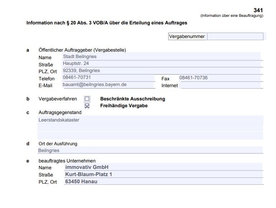Click the form number 341
The width and height of the screenshot is (276, 208).
point(258,10)
